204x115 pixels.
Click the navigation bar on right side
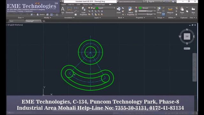pyautogui.click(x=195, y=67)
